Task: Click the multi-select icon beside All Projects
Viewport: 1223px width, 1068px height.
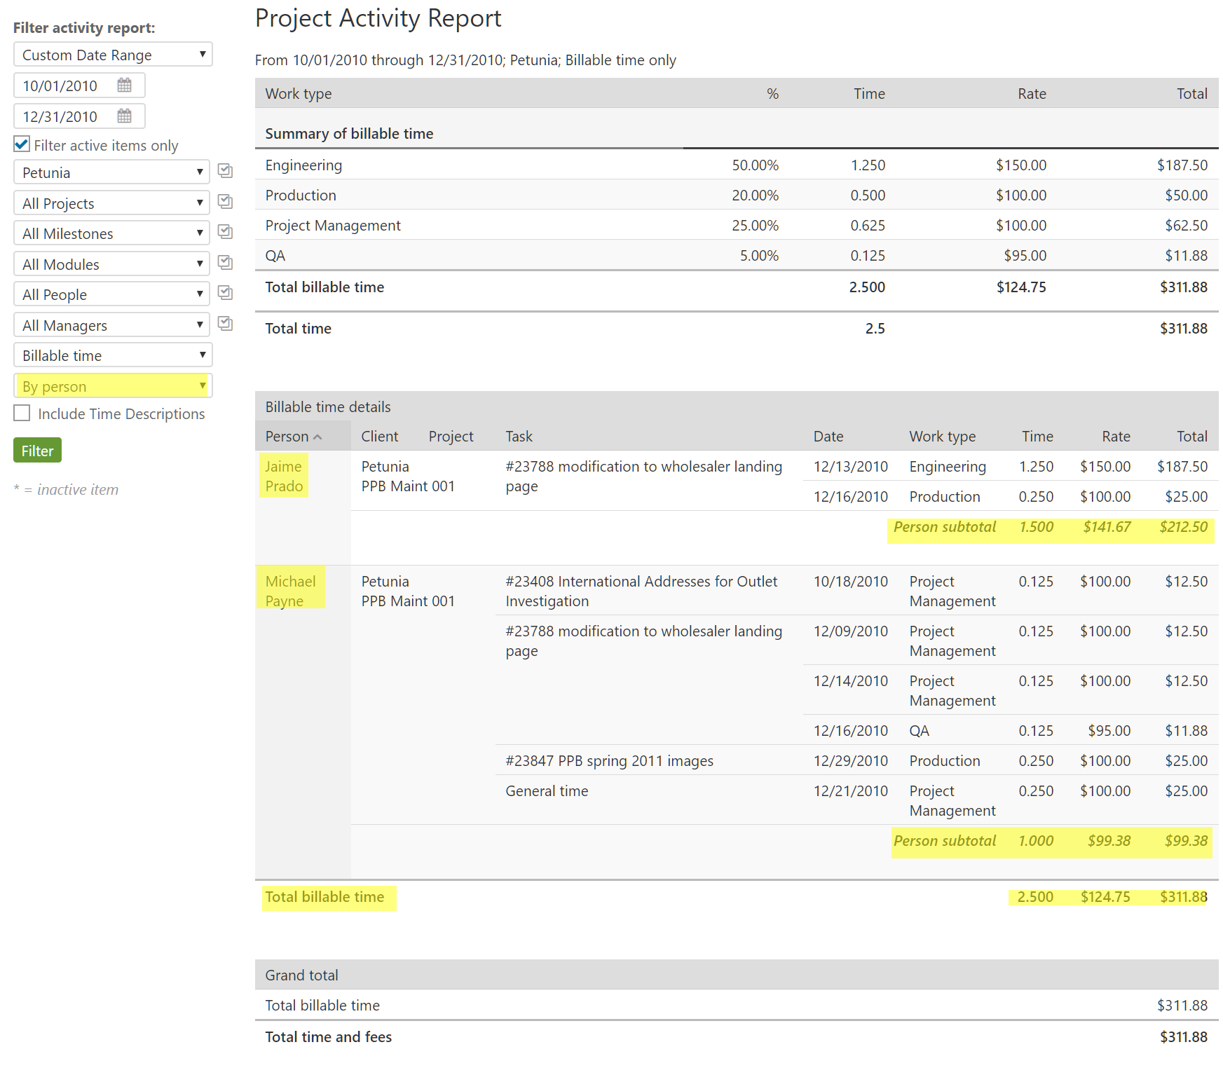Action: 225,202
